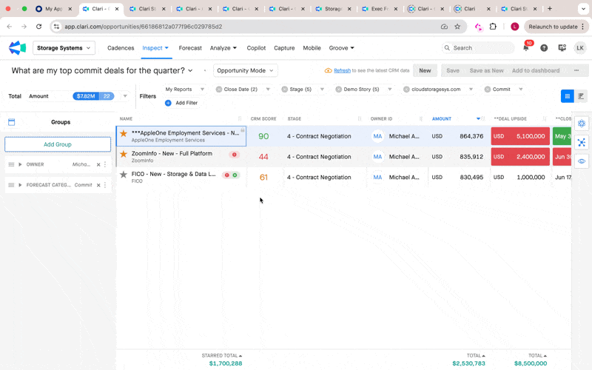Open FORECAST CATEGORY group more options menu
This screenshot has height=370, width=592.
(105, 185)
